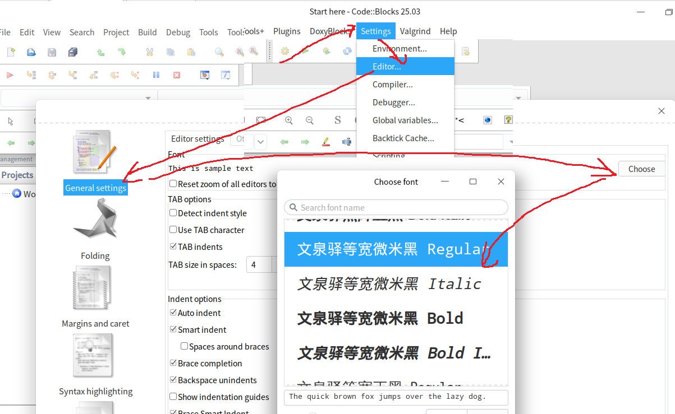Click the Rebuild icon with blue arrows
The width and height of the screenshot is (675, 414).
pos(347,52)
